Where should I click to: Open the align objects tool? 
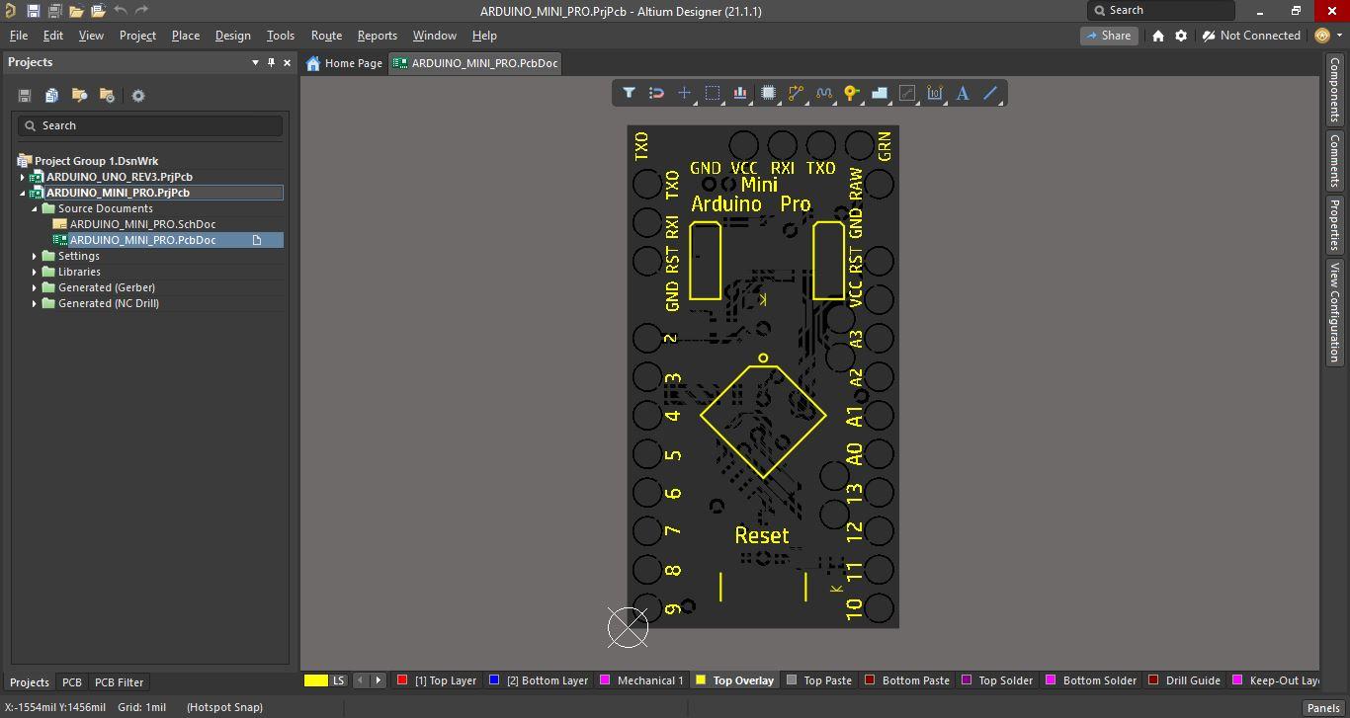[x=740, y=93]
